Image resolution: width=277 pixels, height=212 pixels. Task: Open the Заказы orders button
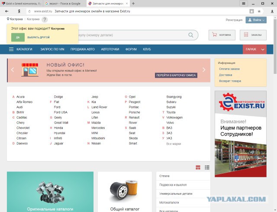click(253, 35)
